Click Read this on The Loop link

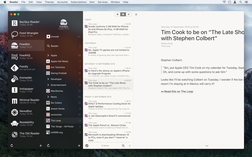[x=177, y=92]
